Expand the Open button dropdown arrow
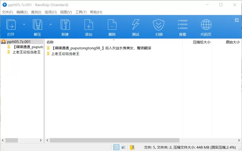 coord(24,25)
